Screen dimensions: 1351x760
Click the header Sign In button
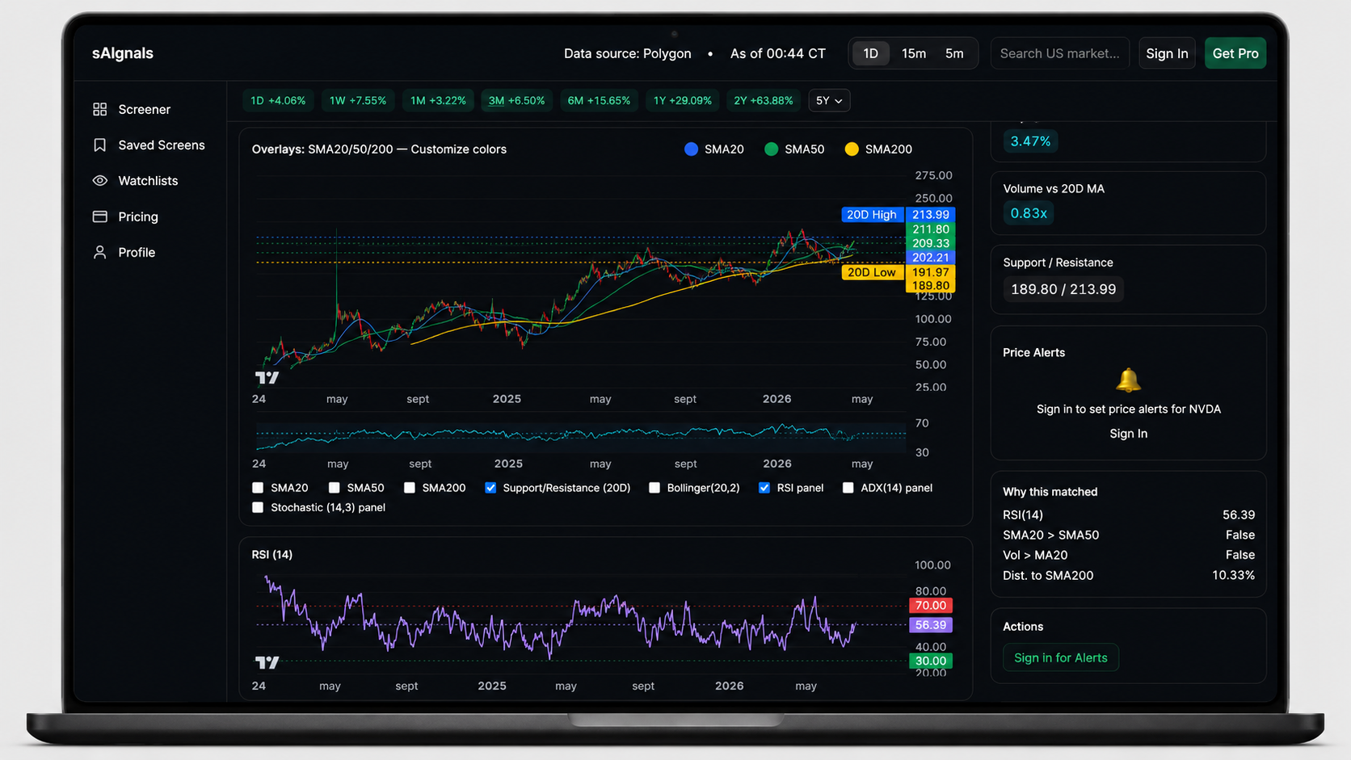coord(1167,53)
